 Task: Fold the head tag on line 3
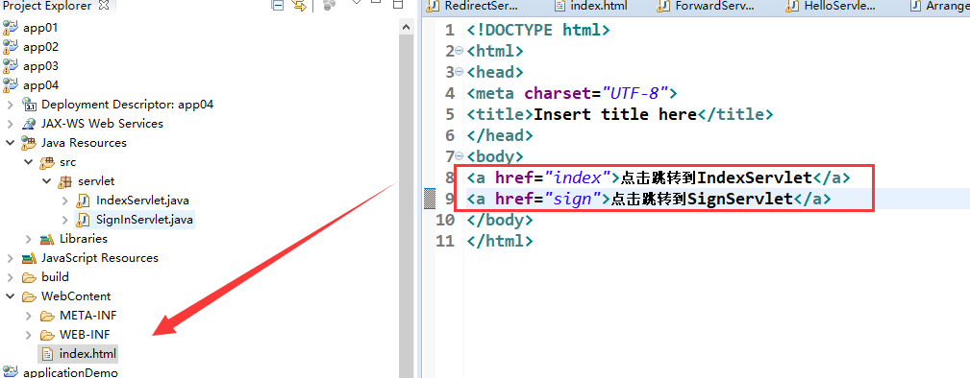click(459, 72)
